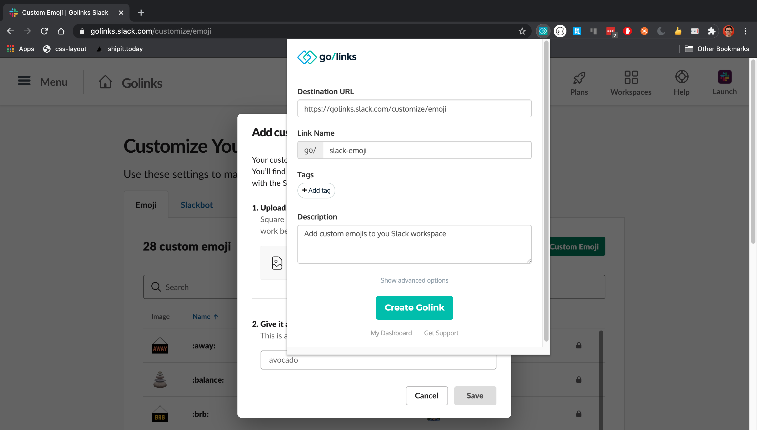This screenshot has height=430, width=757.
Task: Open the Chrome extensions puzzle icon
Action: point(711,31)
